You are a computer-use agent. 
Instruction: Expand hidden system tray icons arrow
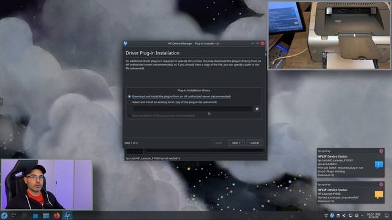tap(362, 216)
